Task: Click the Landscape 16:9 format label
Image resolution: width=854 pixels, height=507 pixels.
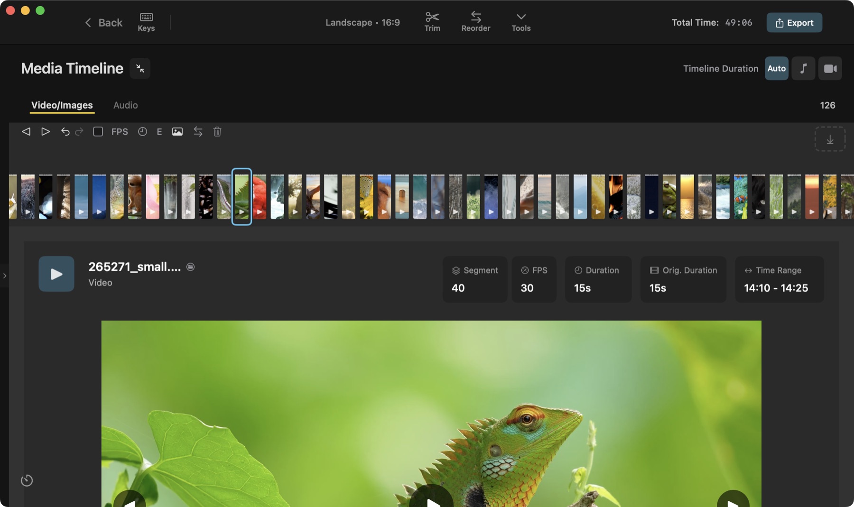Action: click(x=362, y=22)
